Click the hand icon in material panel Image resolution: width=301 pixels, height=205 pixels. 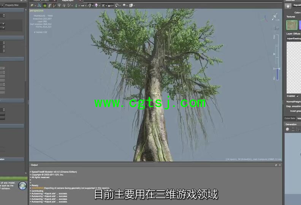(288, 6)
